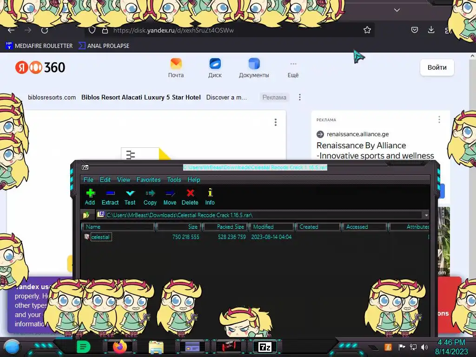Open the renaissance.alliance.ge ad link
This screenshot has width=476, height=357.
(x=357, y=134)
